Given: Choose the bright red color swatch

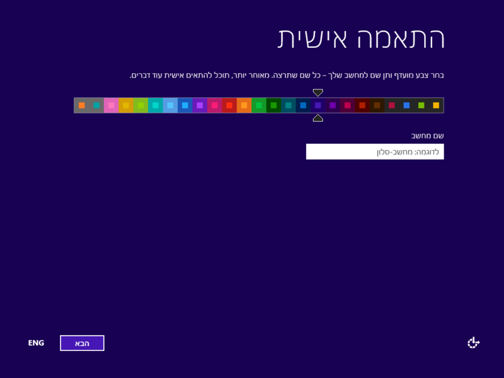Looking at the screenshot, I should click(229, 105).
